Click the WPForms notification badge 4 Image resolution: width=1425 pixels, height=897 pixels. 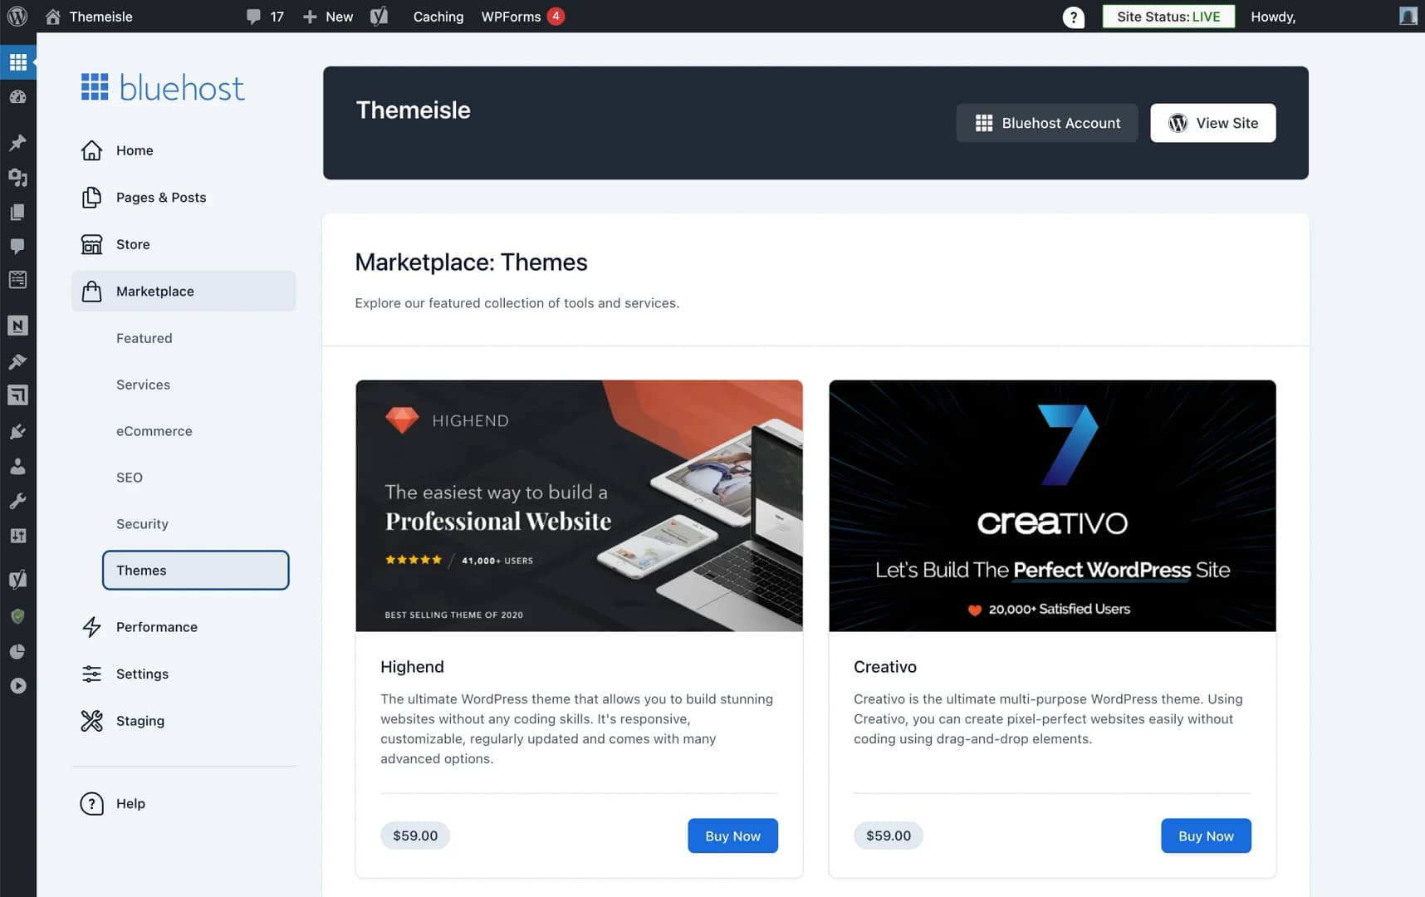[556, 16]
